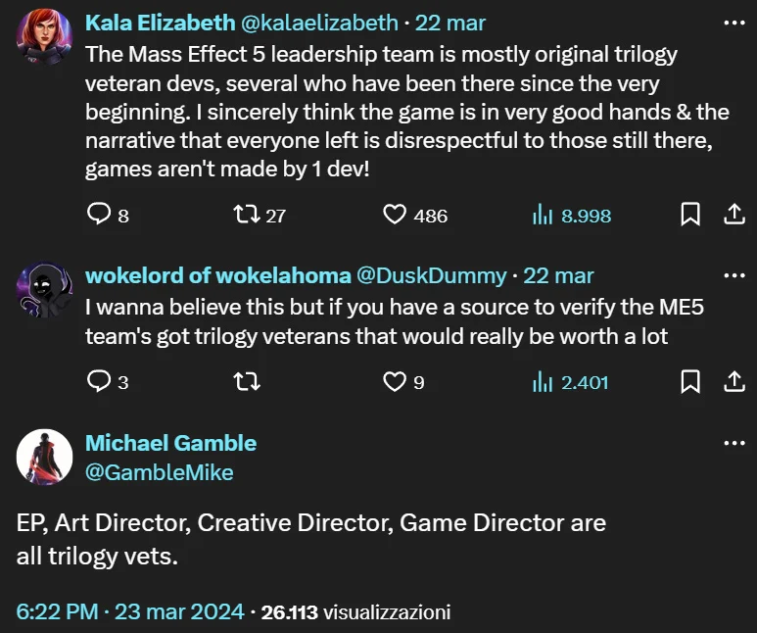Viewport: 757px width, 633px height.
Task: Like the tweet with 486 likes
Action: click(395, 214)
